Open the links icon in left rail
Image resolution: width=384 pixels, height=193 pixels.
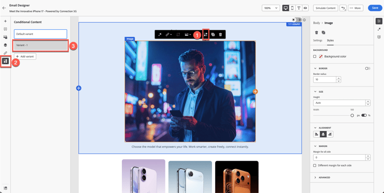point(6,53)
